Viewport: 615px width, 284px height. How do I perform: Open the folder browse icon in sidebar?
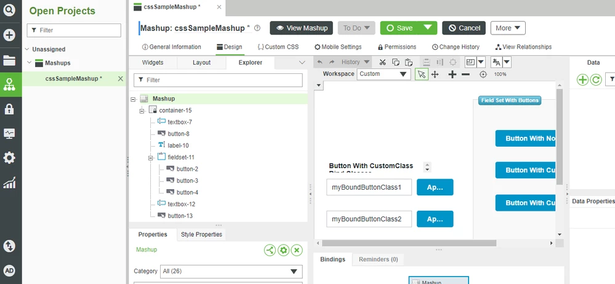click(9, 60)
